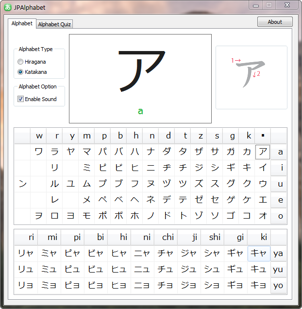Screen dimensions: 302x309
Task: Click the 'ya' row header
Action: pyautogui.click(x=278, y=254)
